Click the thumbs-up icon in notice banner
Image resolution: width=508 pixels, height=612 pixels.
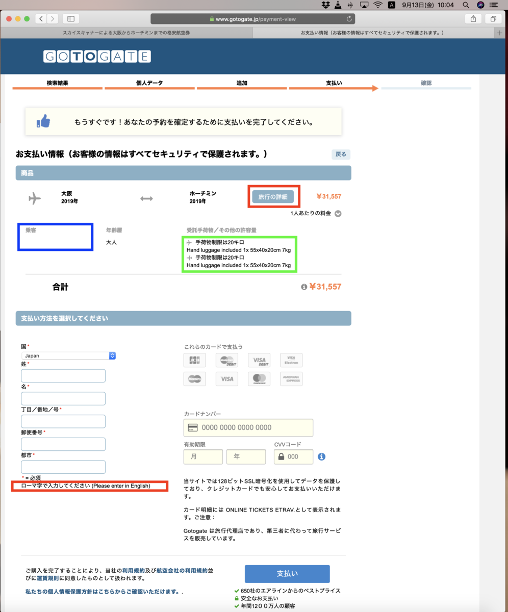(x=43, y=122)
